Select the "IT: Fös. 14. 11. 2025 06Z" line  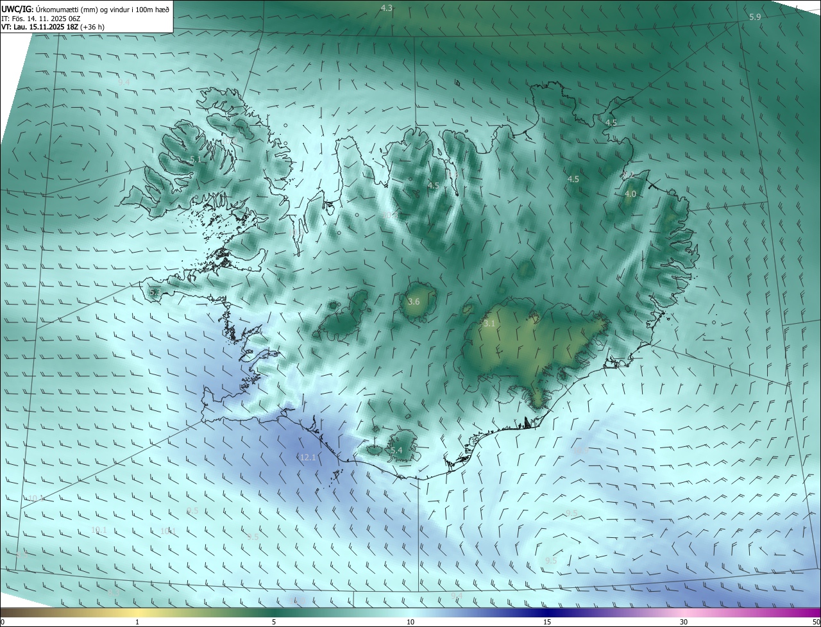pos(40,18)
